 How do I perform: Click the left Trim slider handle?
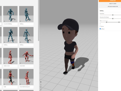tap(107, 22)
